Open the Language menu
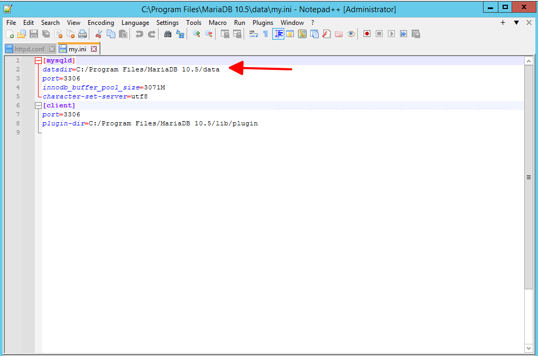 [x=135, y=23]
